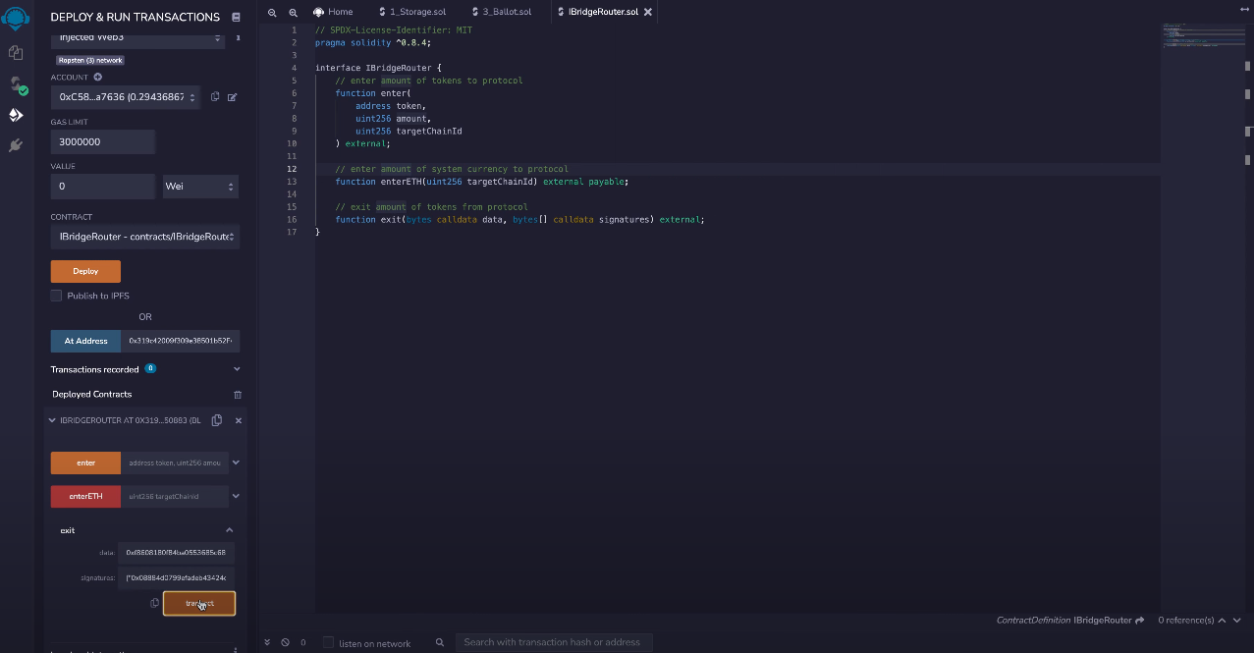The width and height of the screenshot is (1254, 653).
Task: Add a new account with plus icon
Action: [98, 77]
